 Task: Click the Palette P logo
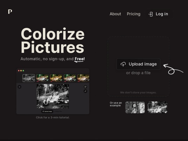10,12
